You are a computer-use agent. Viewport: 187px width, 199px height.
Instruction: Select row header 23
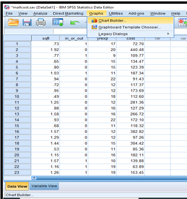coord(17,172)
